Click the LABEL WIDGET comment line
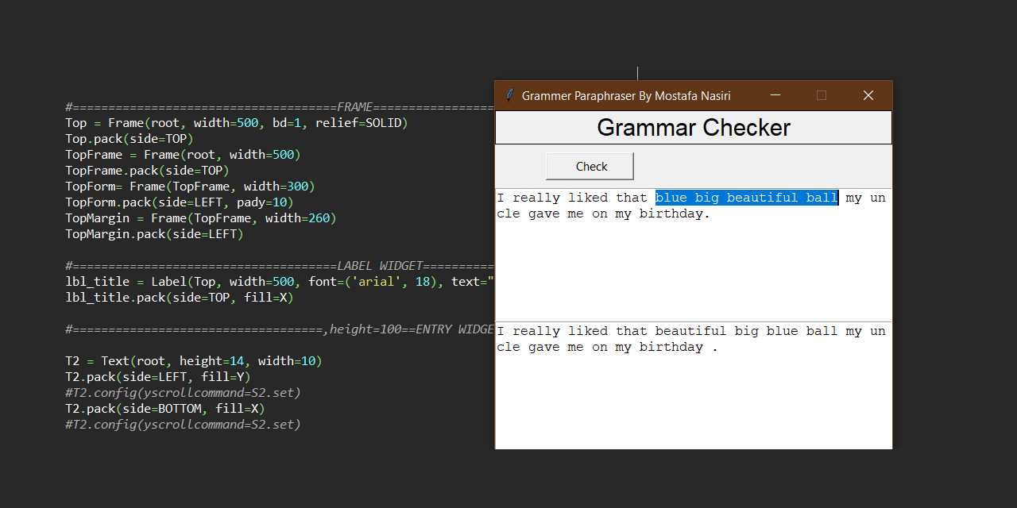1017x508 pixels. click(381, 265)
